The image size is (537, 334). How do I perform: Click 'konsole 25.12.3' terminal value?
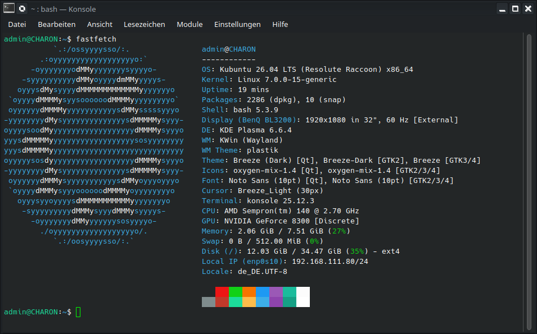pyautogui.click(x=281, y=200)
